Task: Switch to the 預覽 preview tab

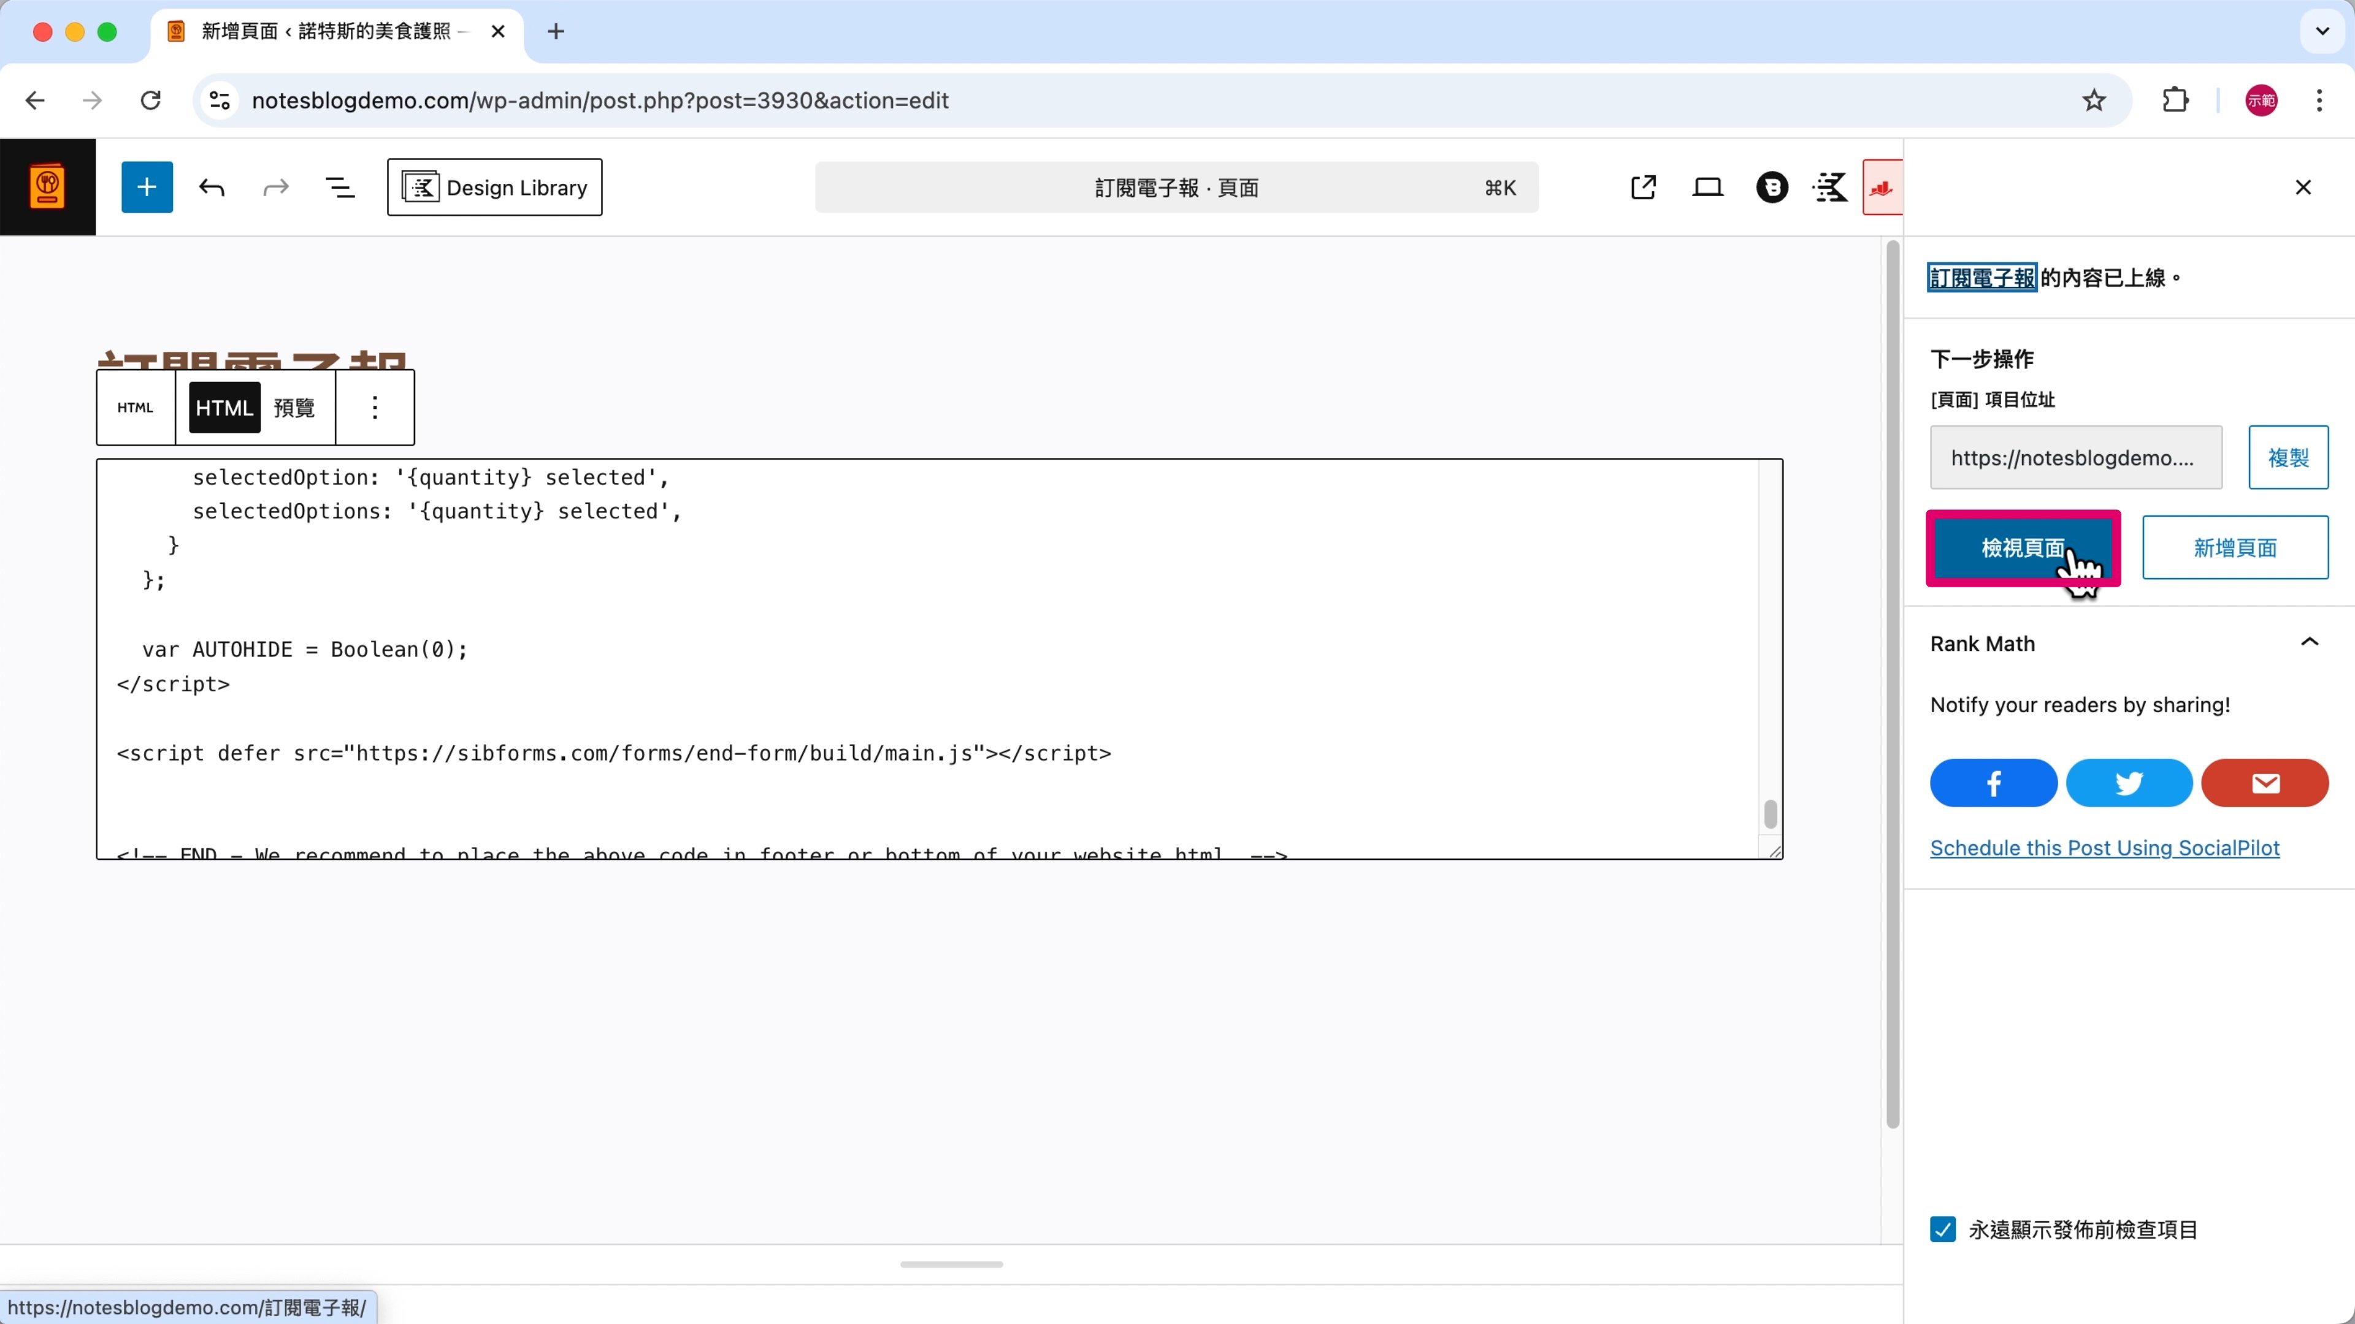Action: click(294, 408)
